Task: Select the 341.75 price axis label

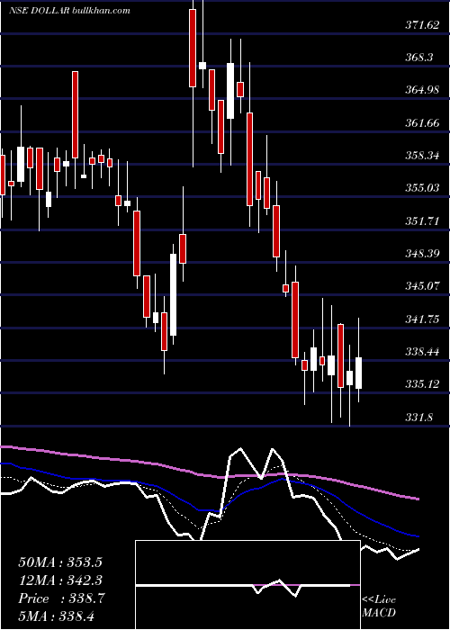Action: (422, 319)
